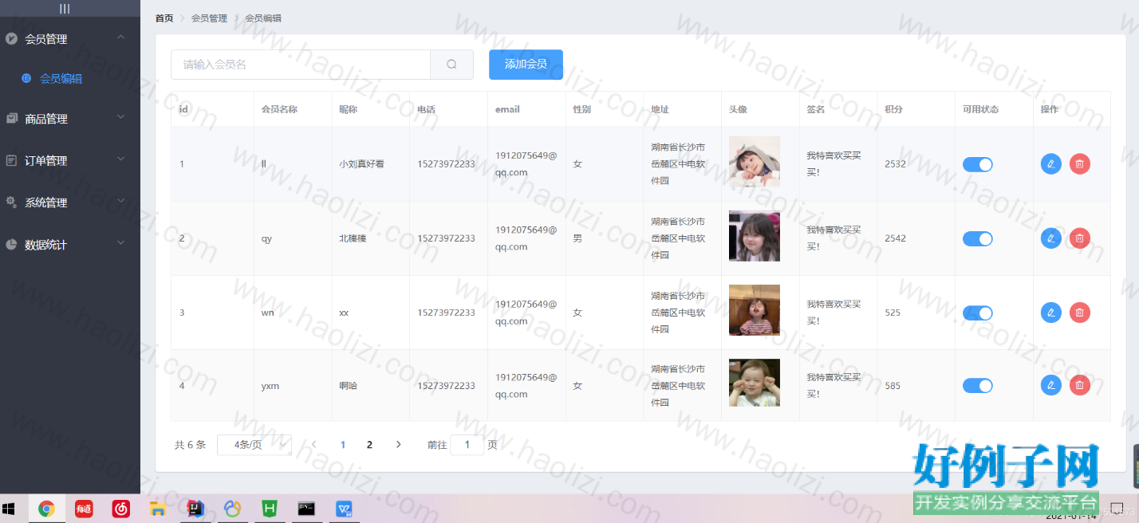Open the 4条/页 page size dropdown
Image resolution: width=1139 pixels, height=523 pixels.
click(x=254, y=445)
